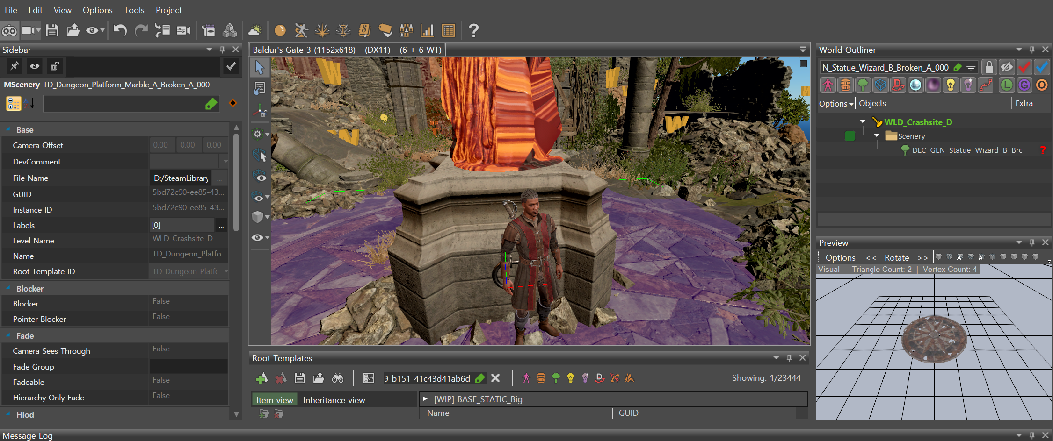
Task: Open the File menu
Action: tap(11, 10)
